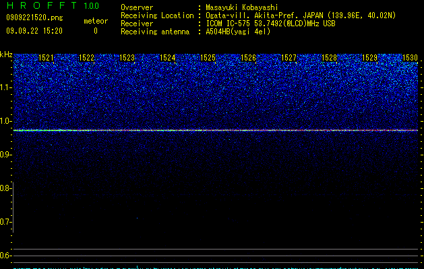This screenshot has height=269, width=424.
Task: Click the 0.8 frequency axis label
Action: (x=5, y=188)
